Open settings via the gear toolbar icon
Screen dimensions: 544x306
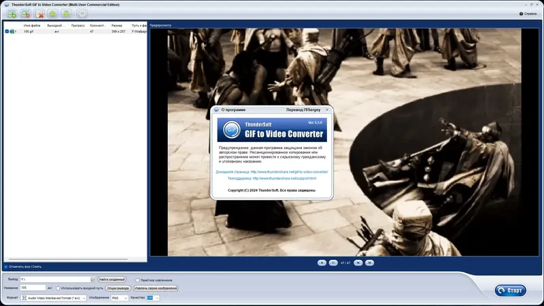point(82,14)
